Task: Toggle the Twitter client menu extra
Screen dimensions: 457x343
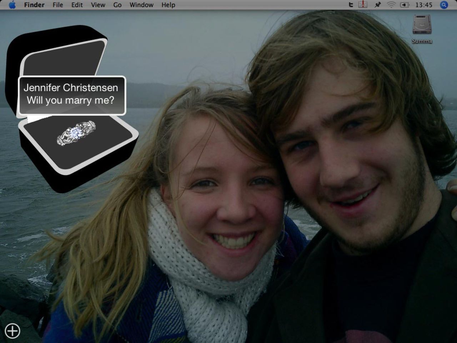Action: (351, 5)
